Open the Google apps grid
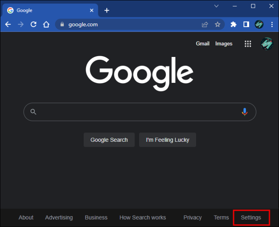This screenshot has height=227, width=279. click(x=248, y=44)
